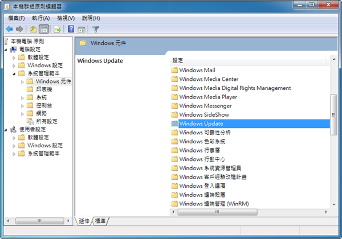Viewport: 342px width, 239px height.
Task: Click the Forward arrow toolbar icon
Action: [19, 29]
